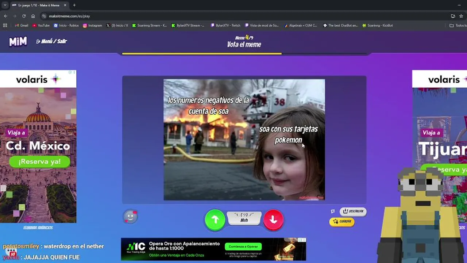This screenshot has height=263, width=467.
Task: Click potatosmiley's chat message
Action: click(53, 246)
